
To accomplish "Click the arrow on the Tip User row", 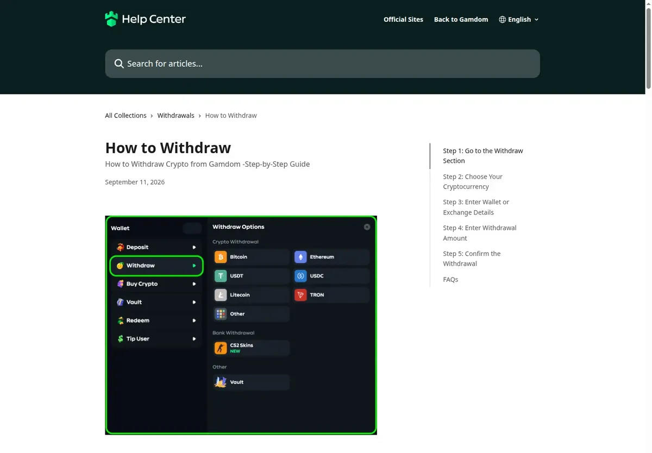I will (x=194, y=339).
